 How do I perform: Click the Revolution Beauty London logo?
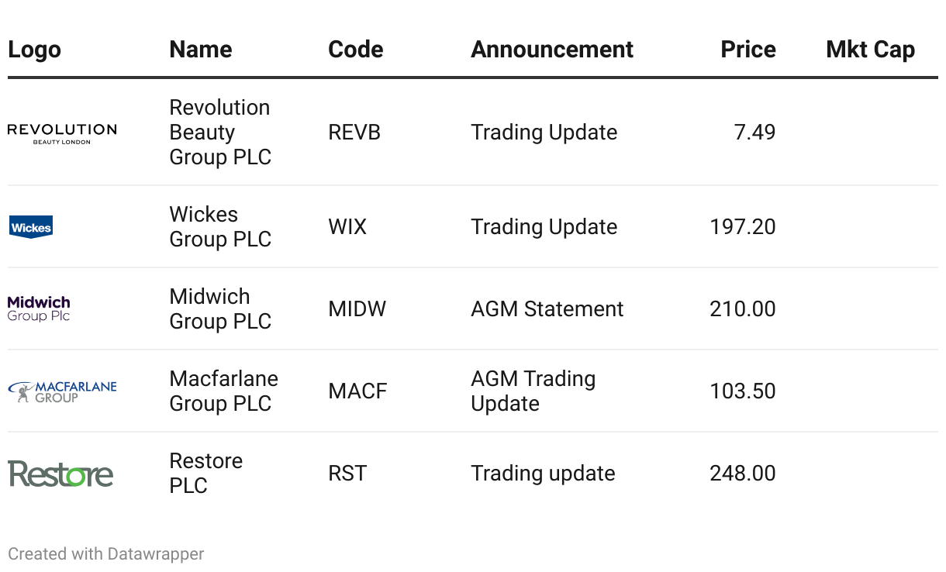pyautogui.click(x=62, y=133)
